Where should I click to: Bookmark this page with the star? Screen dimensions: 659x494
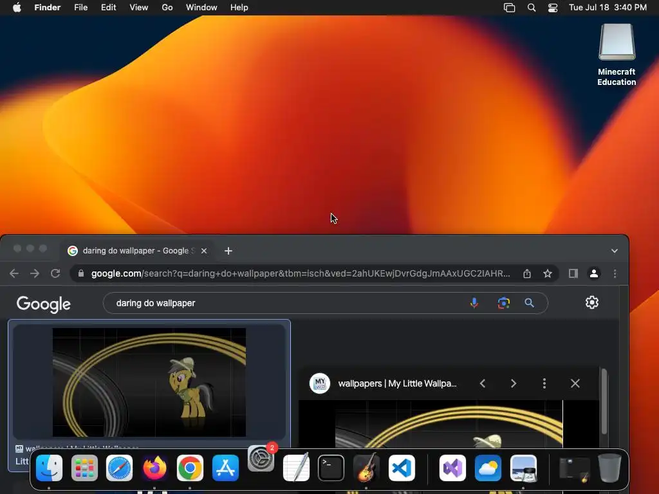pyautogui.click(x=548, y=273)
